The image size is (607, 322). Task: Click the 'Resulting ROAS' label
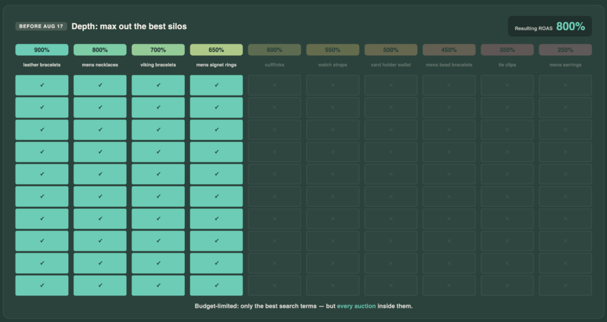533,28
